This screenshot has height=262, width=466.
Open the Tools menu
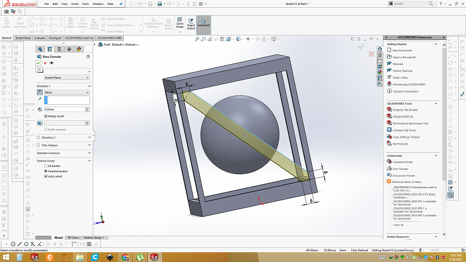[x=85, y=4]
